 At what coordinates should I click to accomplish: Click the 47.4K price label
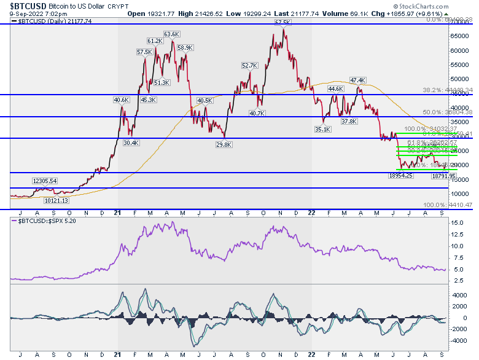tap(358, 80)
